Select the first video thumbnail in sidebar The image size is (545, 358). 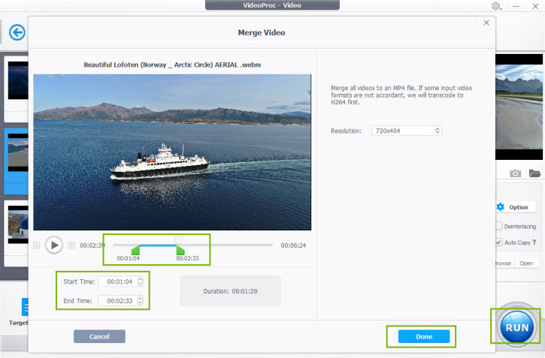click(x=18, y=80)
